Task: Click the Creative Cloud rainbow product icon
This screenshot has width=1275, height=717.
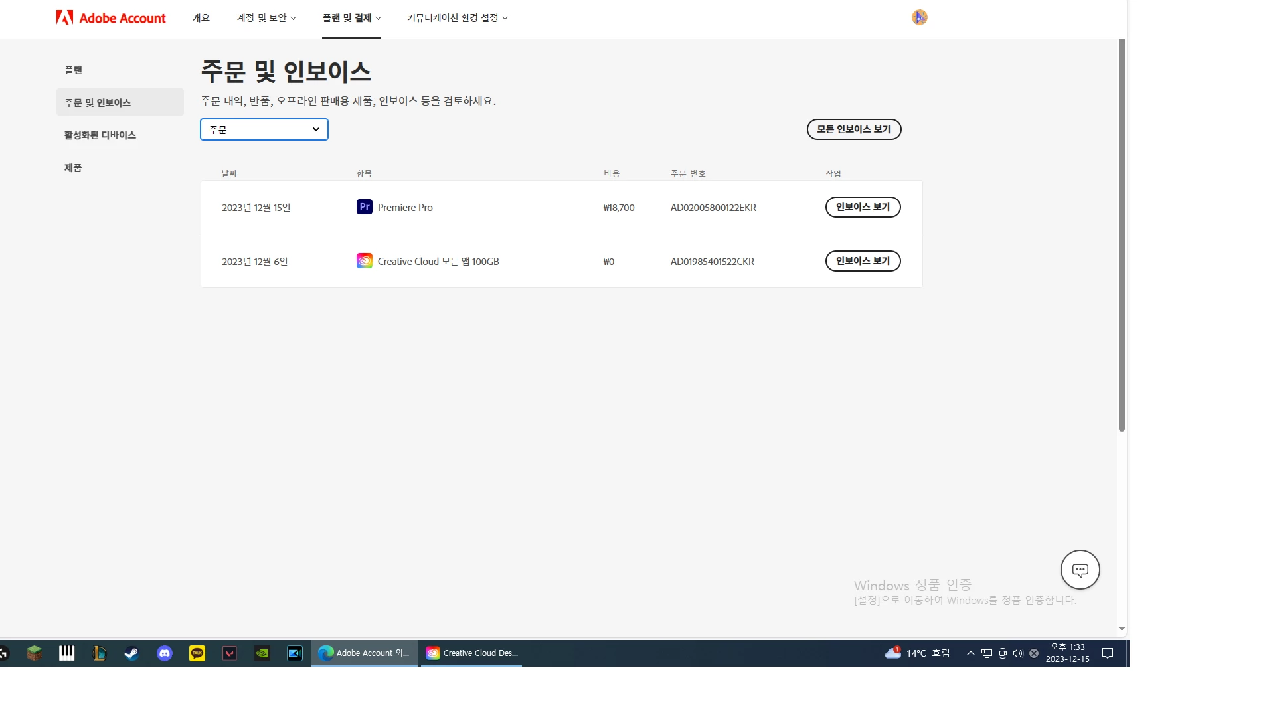Action: click(364, 261)
